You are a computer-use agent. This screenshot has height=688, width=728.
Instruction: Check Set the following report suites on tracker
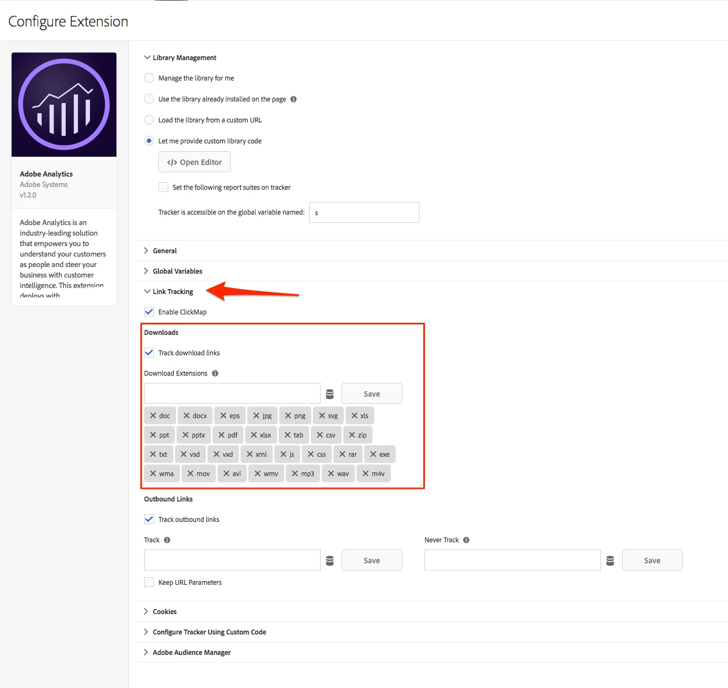tap(163, 187)
